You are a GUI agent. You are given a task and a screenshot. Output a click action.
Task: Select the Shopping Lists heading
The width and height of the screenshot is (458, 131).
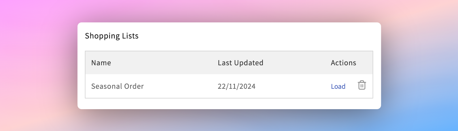(x=112, y=36)
